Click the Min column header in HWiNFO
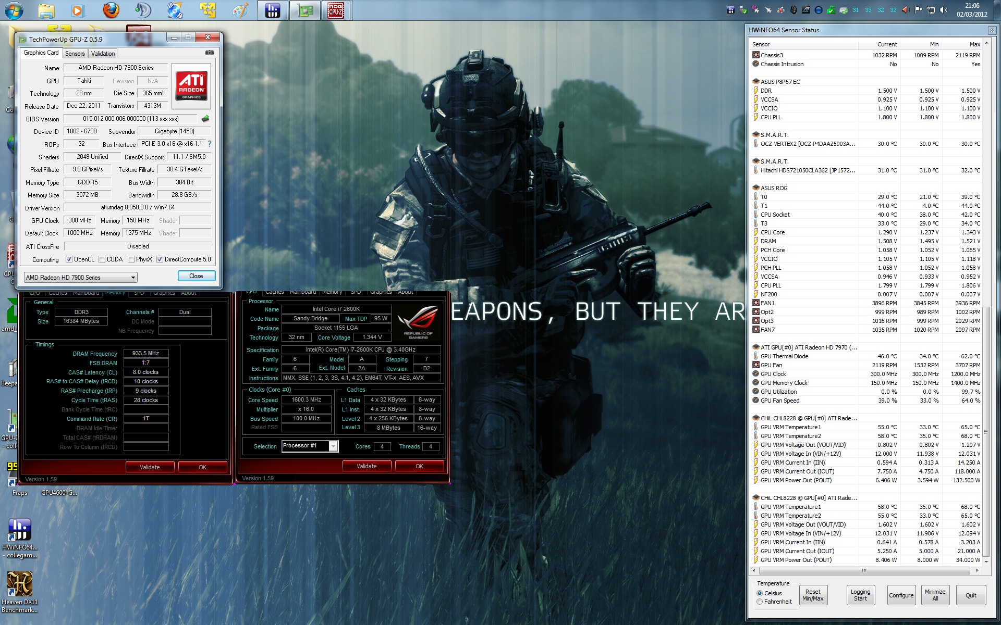The width and height of the screenshot is (1001, 625). pyautogui.click(x=921, y=44)
